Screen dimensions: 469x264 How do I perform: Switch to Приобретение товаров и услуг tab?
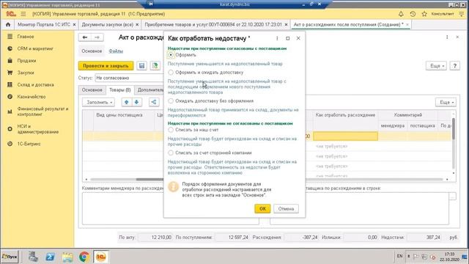213,24
